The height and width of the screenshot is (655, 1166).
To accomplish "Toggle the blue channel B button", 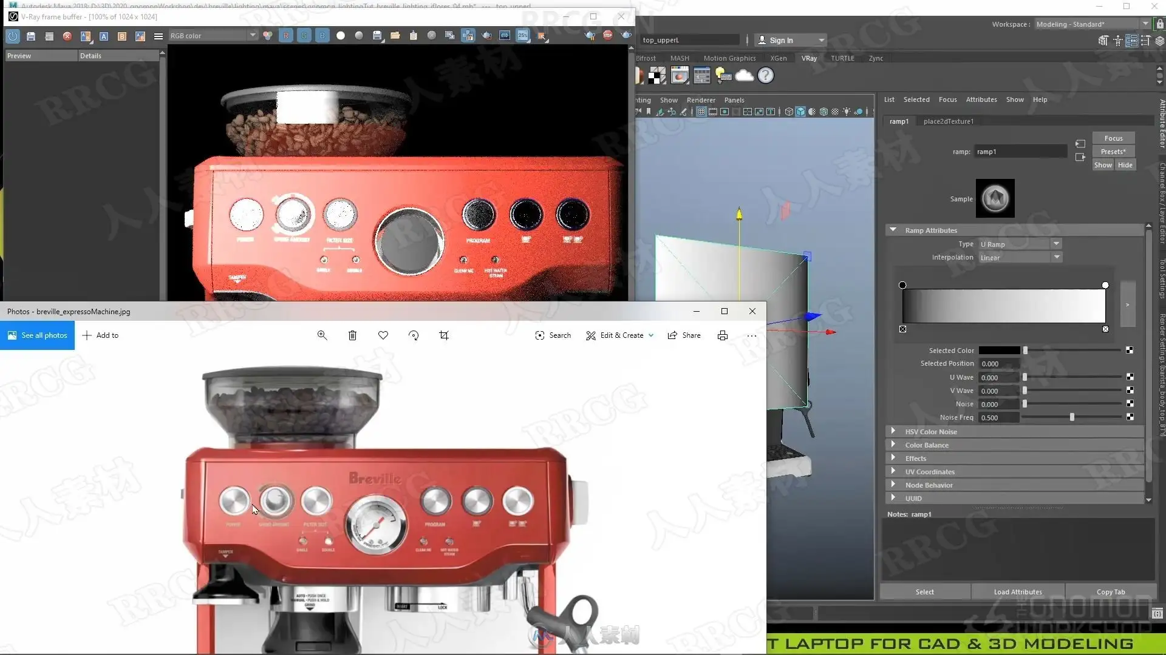I will [322, 36].
